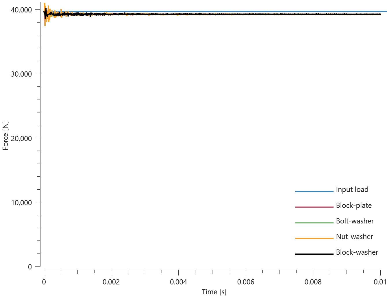Click the blue Input load legend line
This screenshot has height=296, width=387.
click(x=314, y=191)
